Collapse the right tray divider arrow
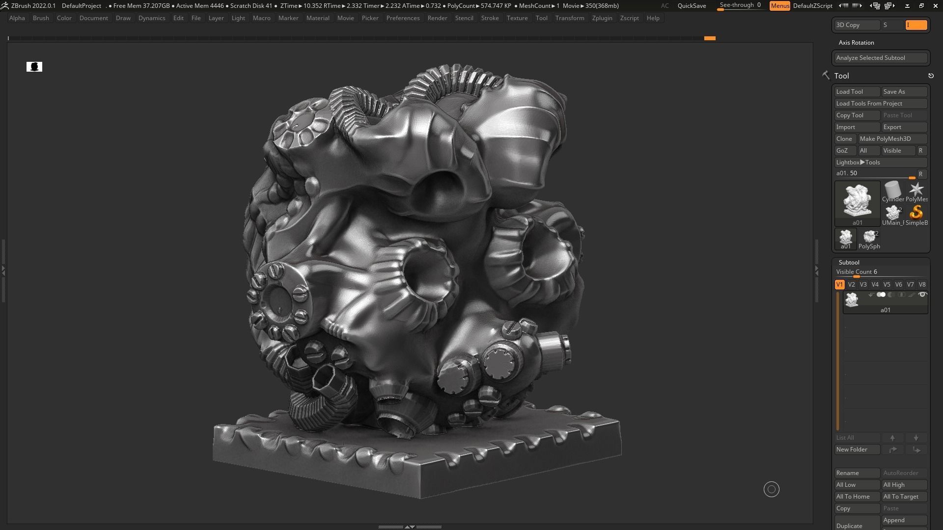943x530 pixels. pos(816,270)
